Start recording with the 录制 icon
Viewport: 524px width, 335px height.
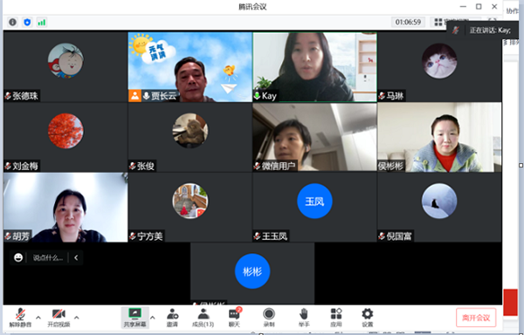[x=269, y=318]
